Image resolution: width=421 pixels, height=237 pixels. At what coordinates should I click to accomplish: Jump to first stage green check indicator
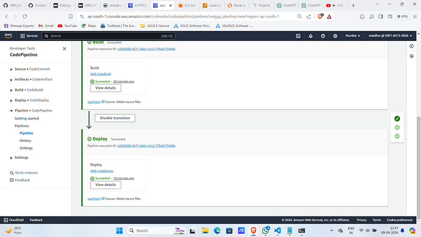pyautogui.click(x=397, y=119)
